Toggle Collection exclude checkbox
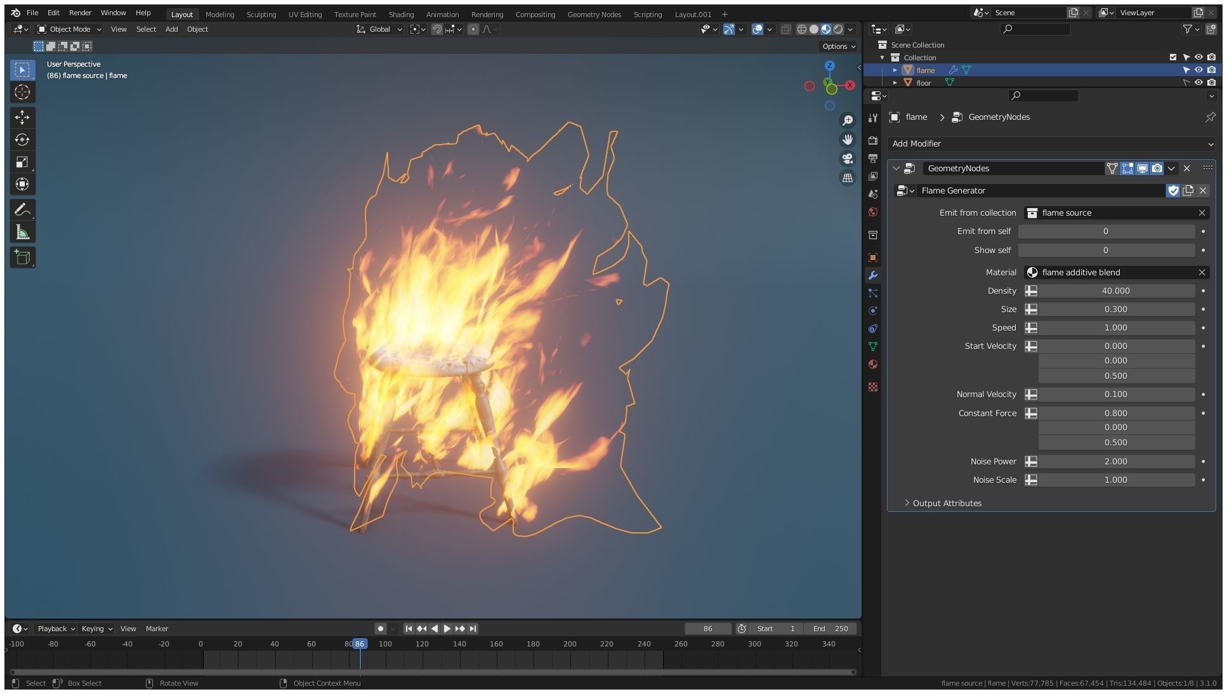 1173,58
